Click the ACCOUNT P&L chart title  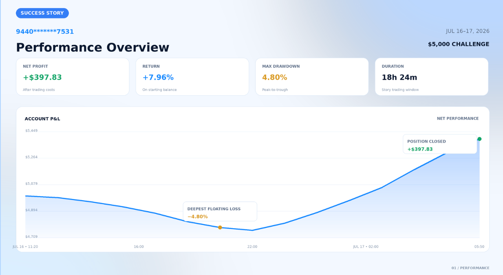click(42, 119)
